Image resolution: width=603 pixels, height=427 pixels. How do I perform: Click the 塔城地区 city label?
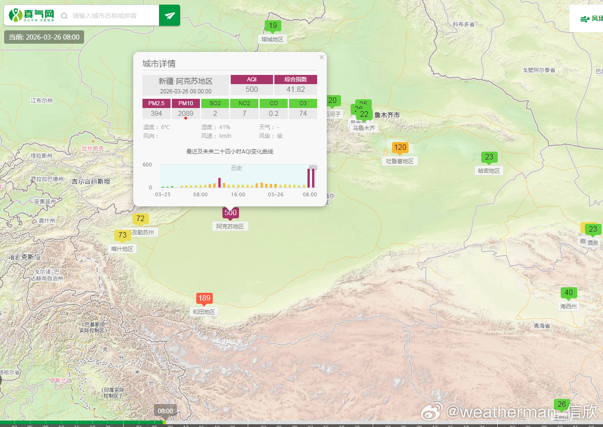coord(273,40)
